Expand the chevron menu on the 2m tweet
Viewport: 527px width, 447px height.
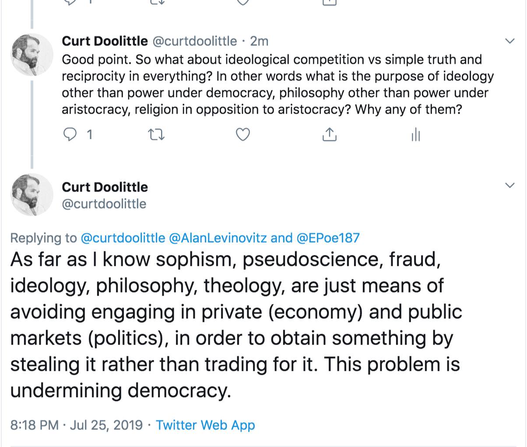click(x=509, y=42)
